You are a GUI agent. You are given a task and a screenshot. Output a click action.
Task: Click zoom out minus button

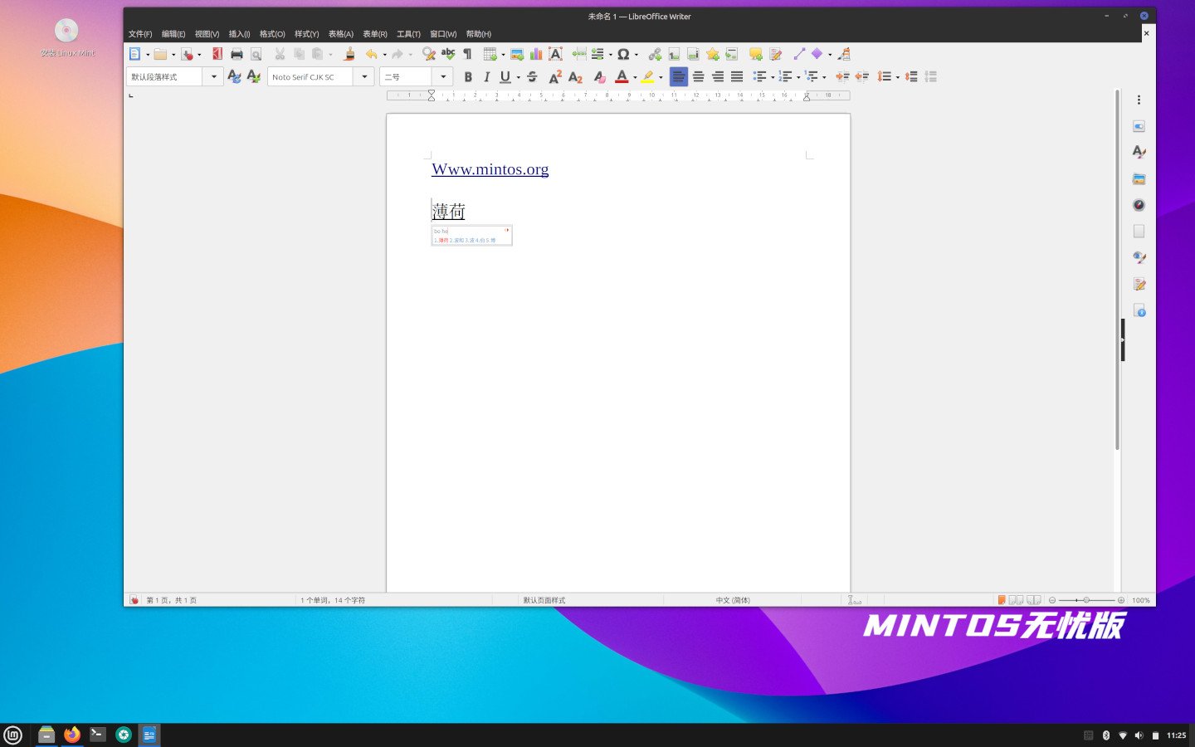[1052, 600]
